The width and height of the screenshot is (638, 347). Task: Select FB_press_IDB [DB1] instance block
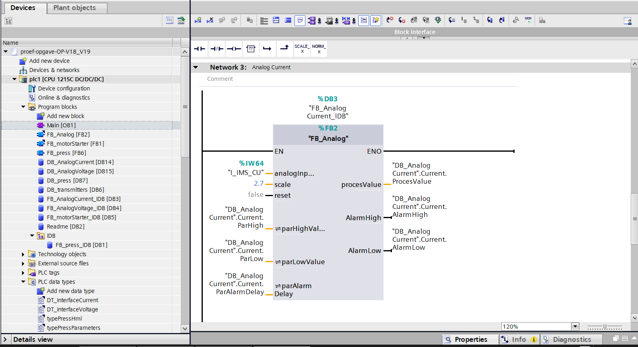81,245
